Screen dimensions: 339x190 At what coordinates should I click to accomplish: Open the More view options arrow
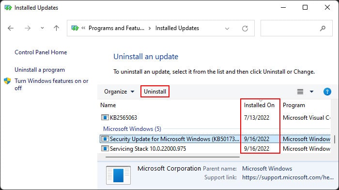click(x=311, y=92)
